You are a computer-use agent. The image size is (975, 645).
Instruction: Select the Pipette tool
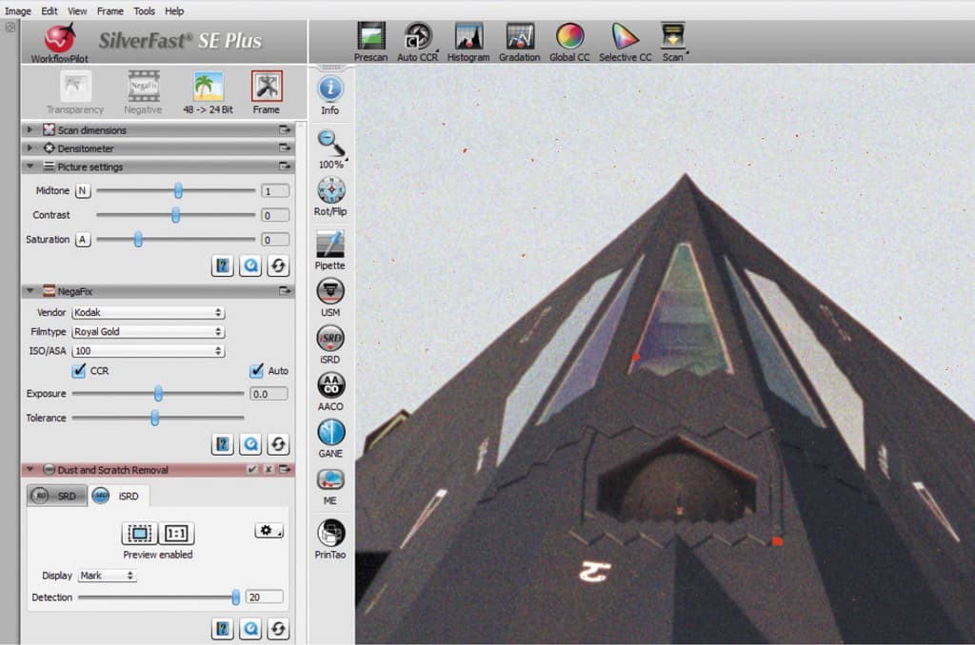329,250
